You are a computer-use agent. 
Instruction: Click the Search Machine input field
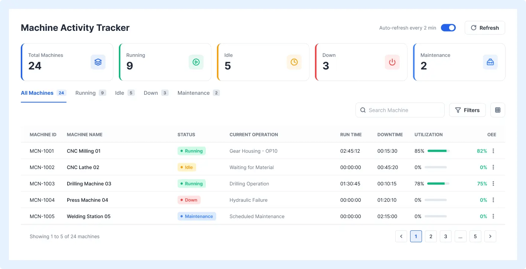400,110
